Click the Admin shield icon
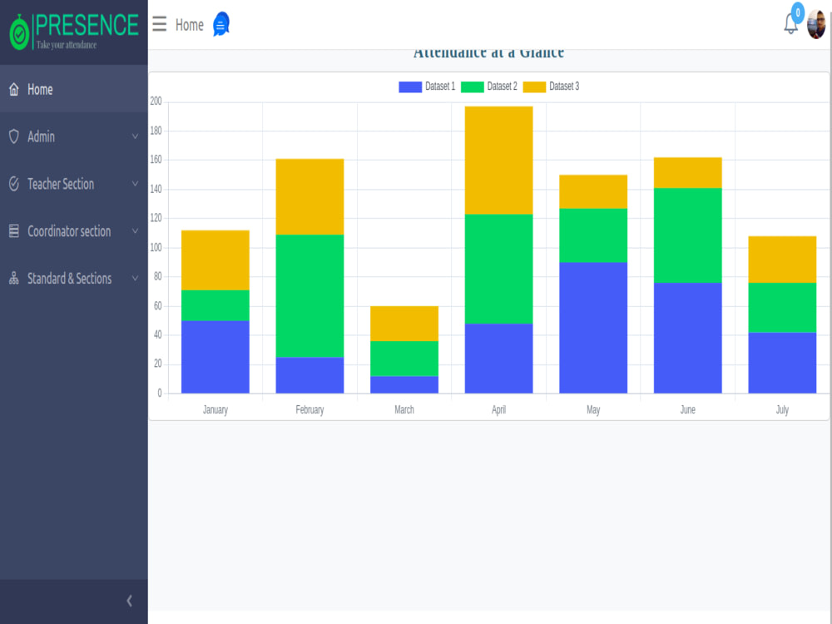Image resolution: width=832 pixels, height=624 pixels. tap(14, 136)
